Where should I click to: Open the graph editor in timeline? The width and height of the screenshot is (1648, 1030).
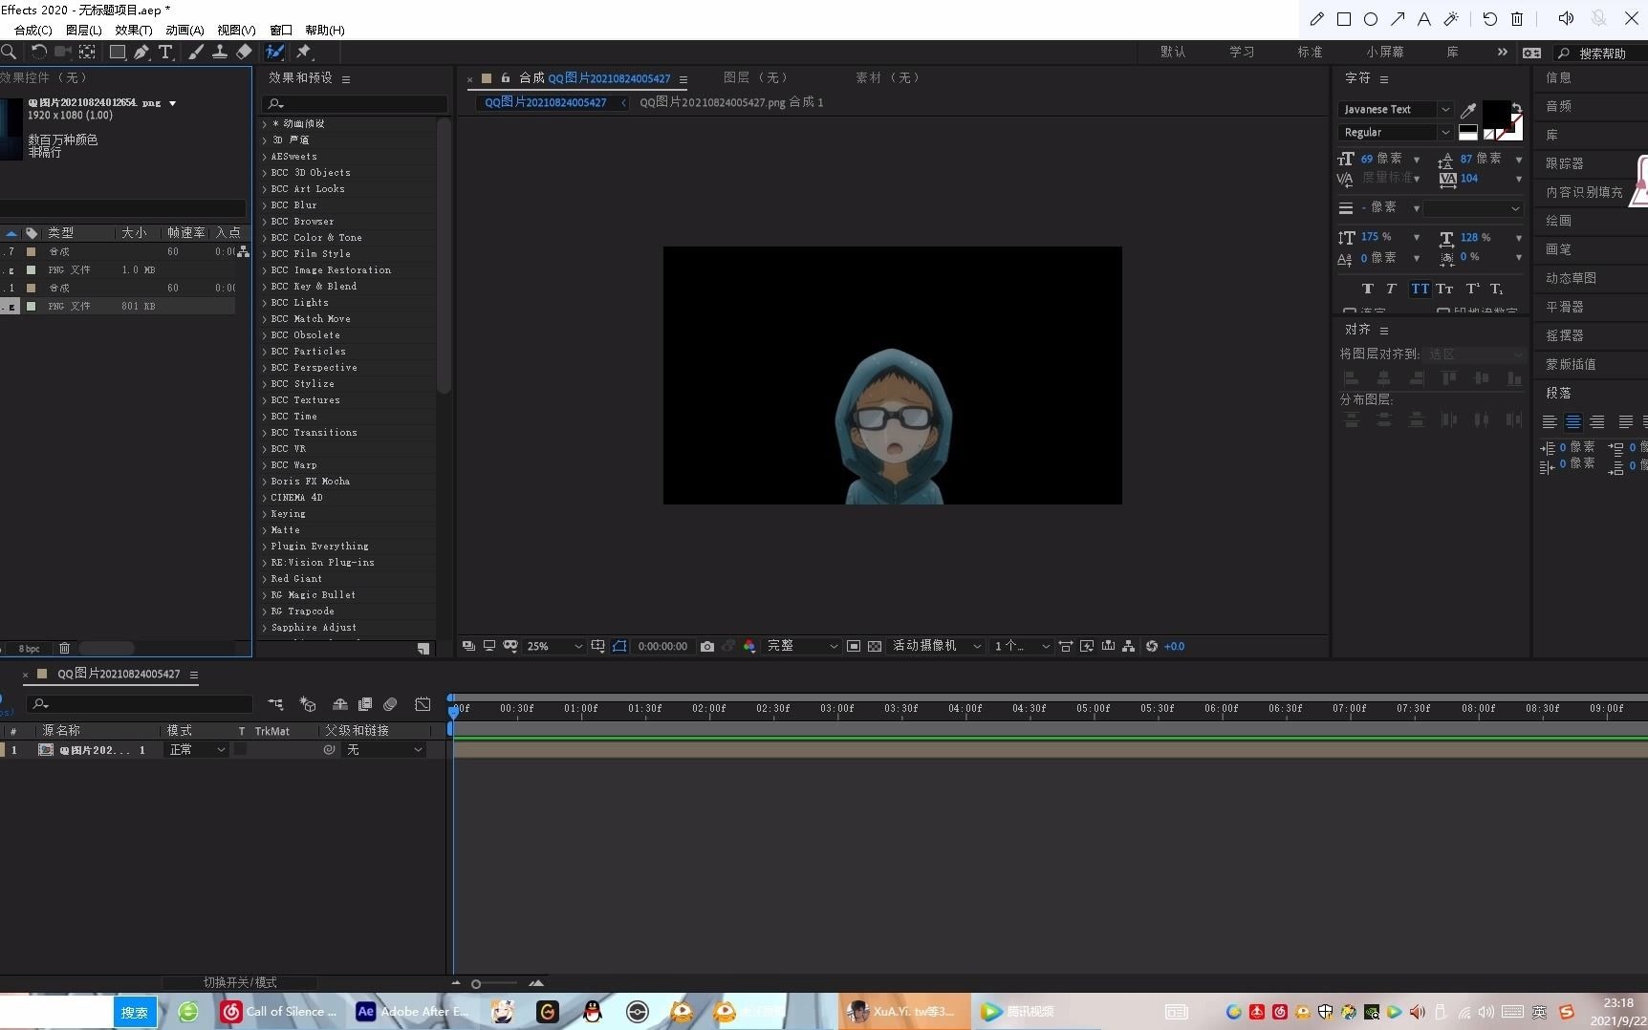423,704
